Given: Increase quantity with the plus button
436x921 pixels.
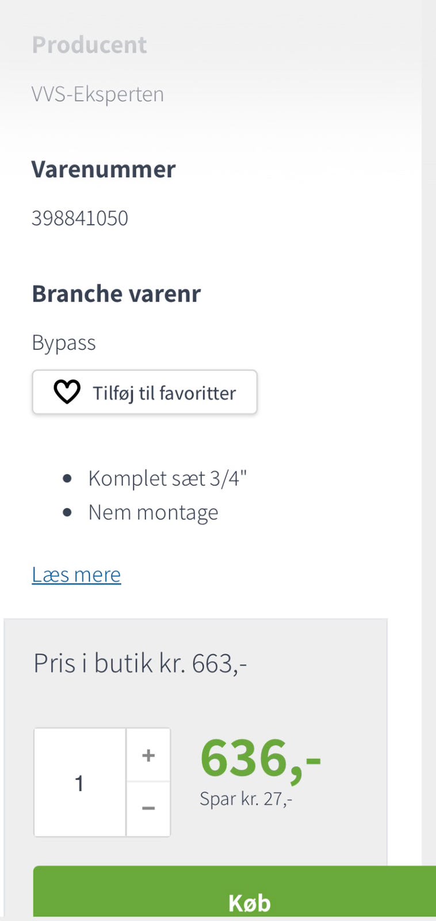Looking at the screenshot, I should 148,755.
